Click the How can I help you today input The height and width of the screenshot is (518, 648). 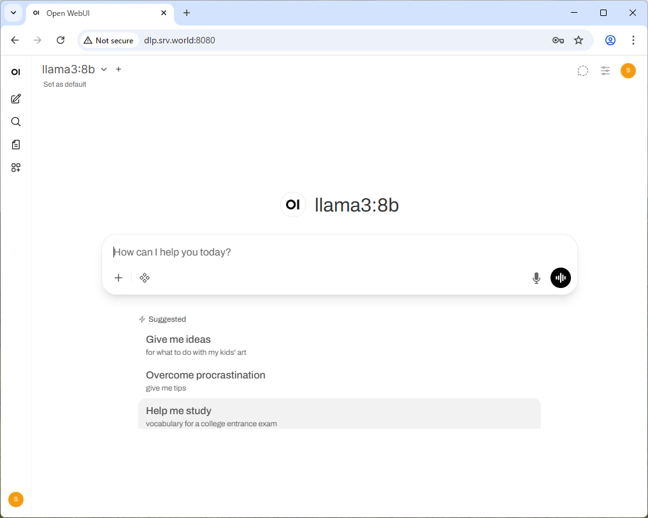point(339,252)
